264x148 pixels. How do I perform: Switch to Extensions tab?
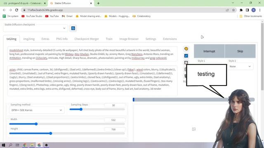[x=170, y=39]
